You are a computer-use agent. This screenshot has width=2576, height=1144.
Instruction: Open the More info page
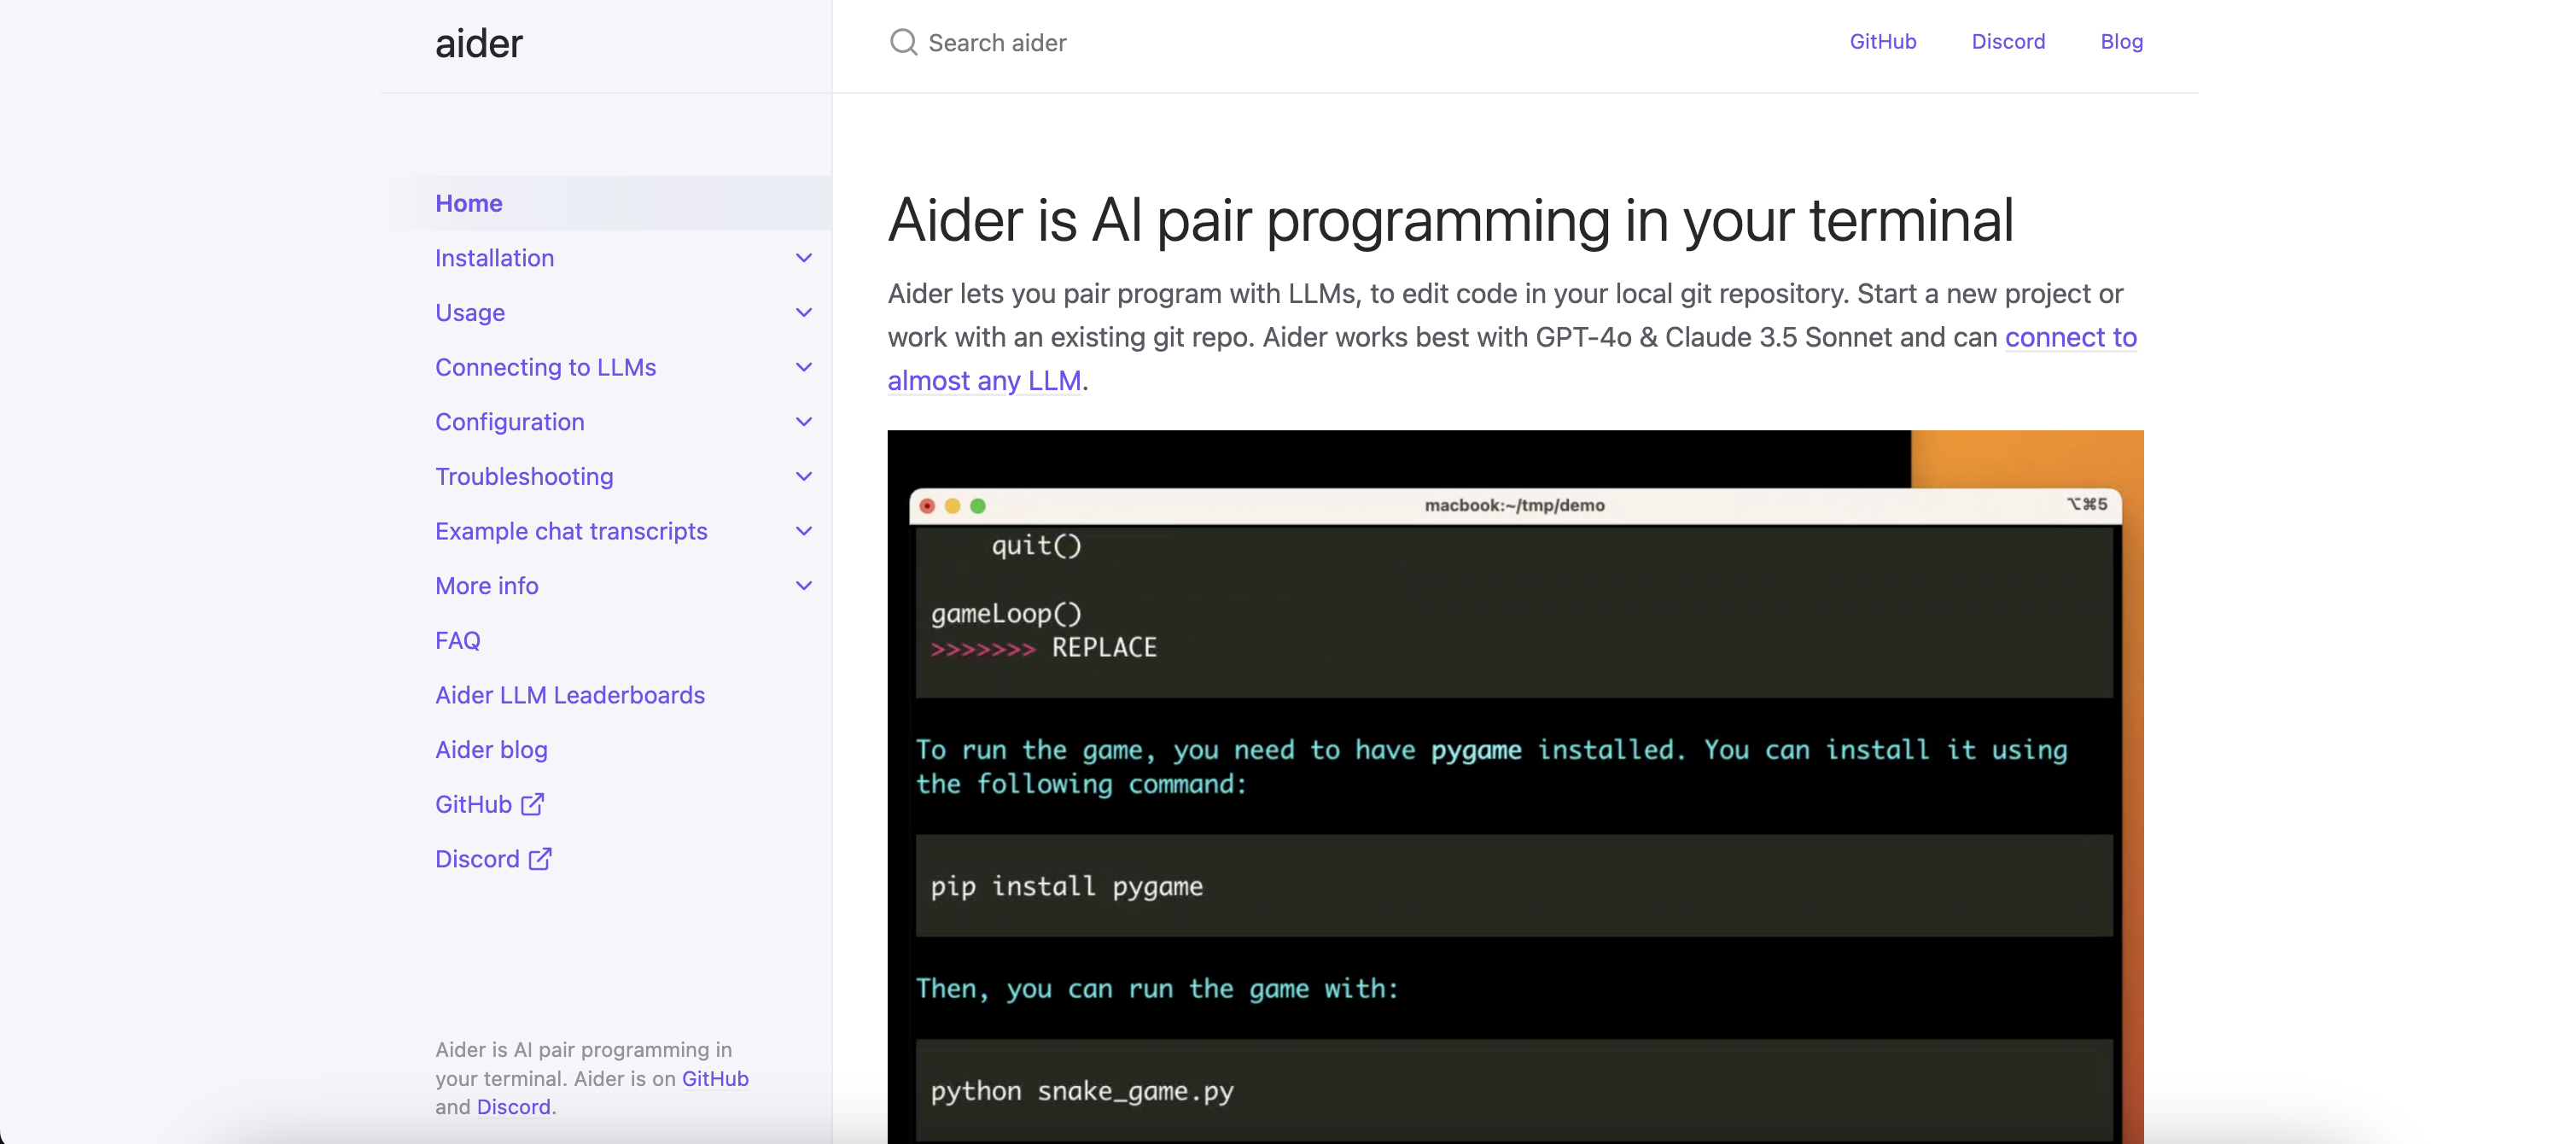487,586
